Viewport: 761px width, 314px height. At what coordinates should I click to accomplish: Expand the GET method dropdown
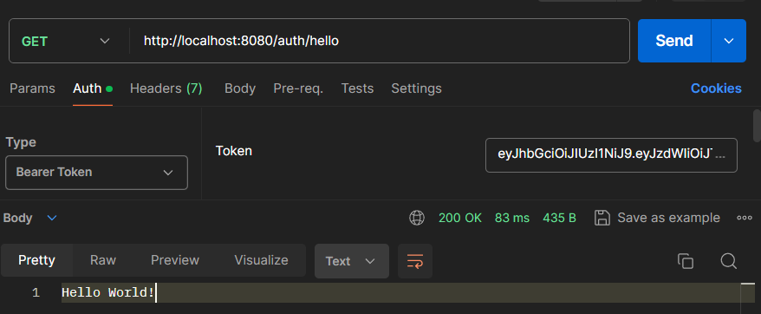(66, 41)
